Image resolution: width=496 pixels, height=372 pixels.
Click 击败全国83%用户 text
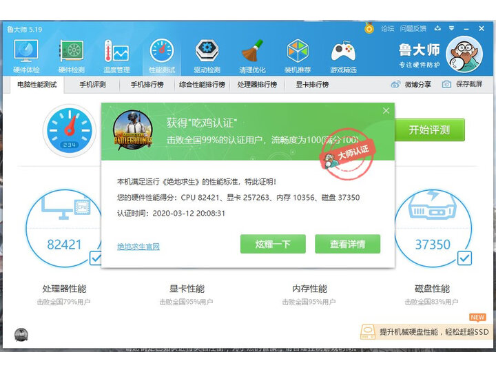431,302
